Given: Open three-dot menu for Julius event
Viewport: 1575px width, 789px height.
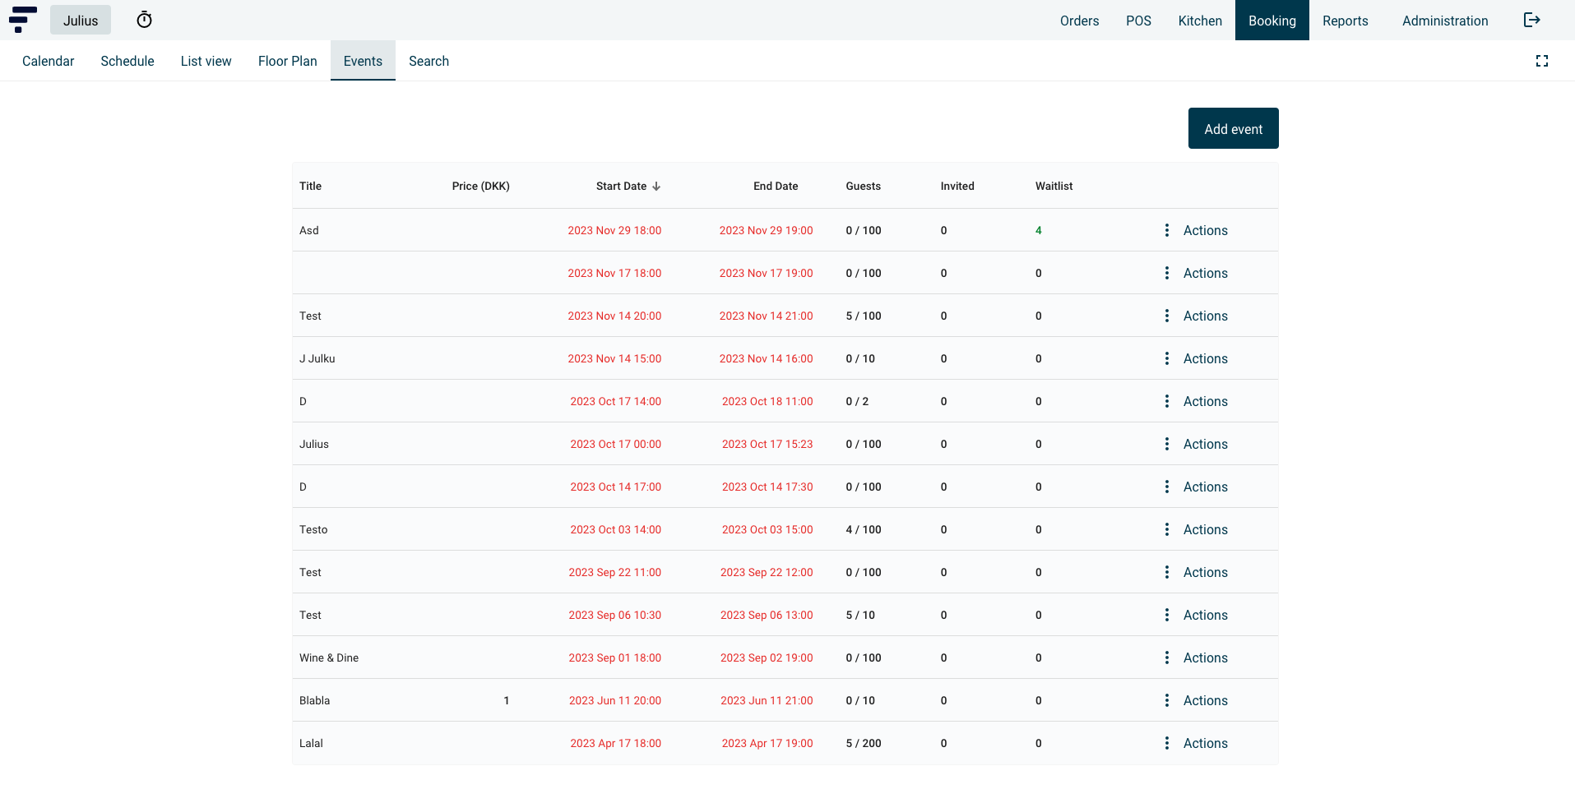Looking at the screenshot, I should [x=1166, y=444].
